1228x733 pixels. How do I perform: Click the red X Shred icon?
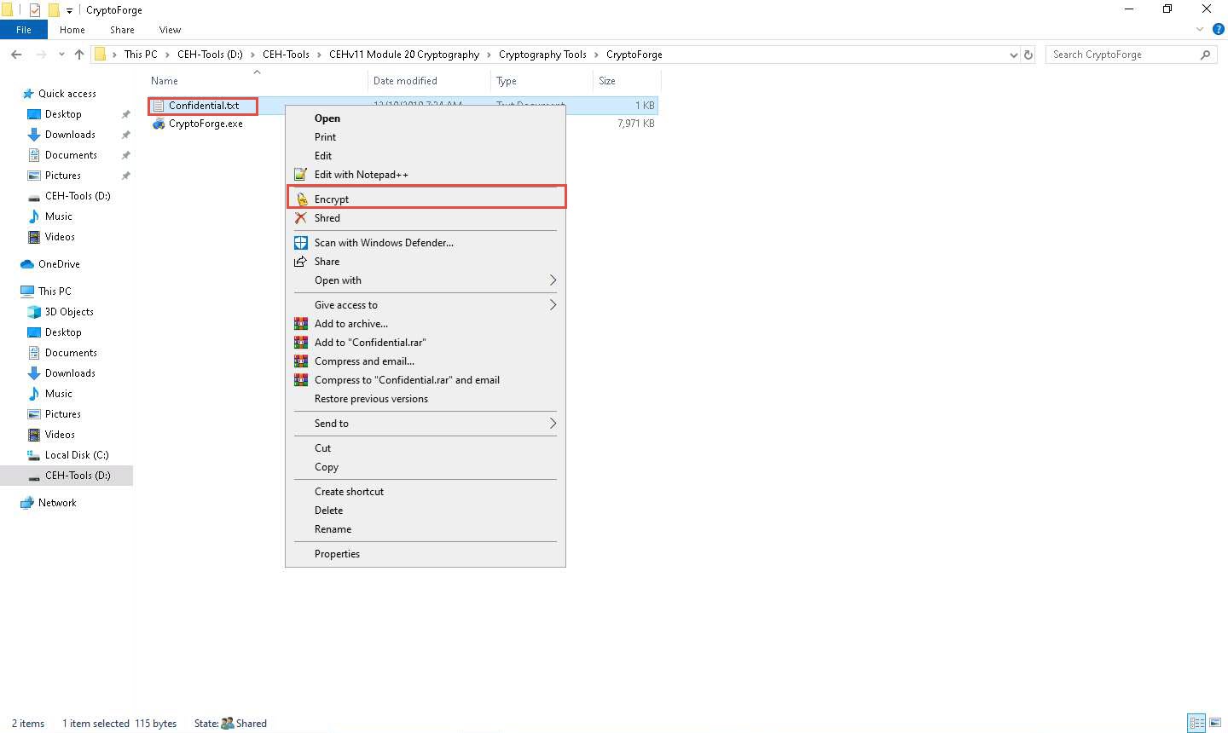[x=300, y=218]
